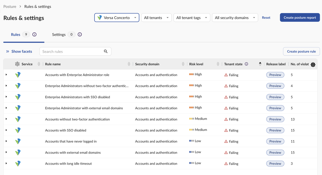This screenshot has height=175, width=322.
Task: Focus the Search rules input field
Action: pyautogui.click(x=72, y=51)
